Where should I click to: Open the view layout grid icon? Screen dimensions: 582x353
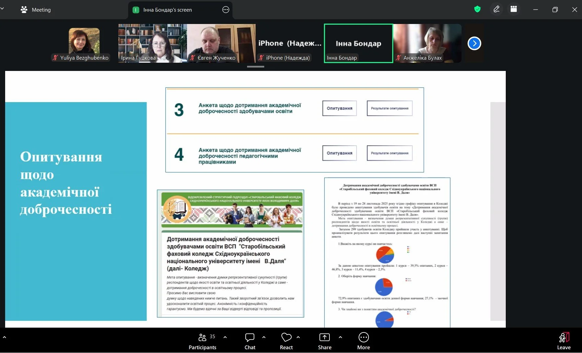click(x=514, y=9)
